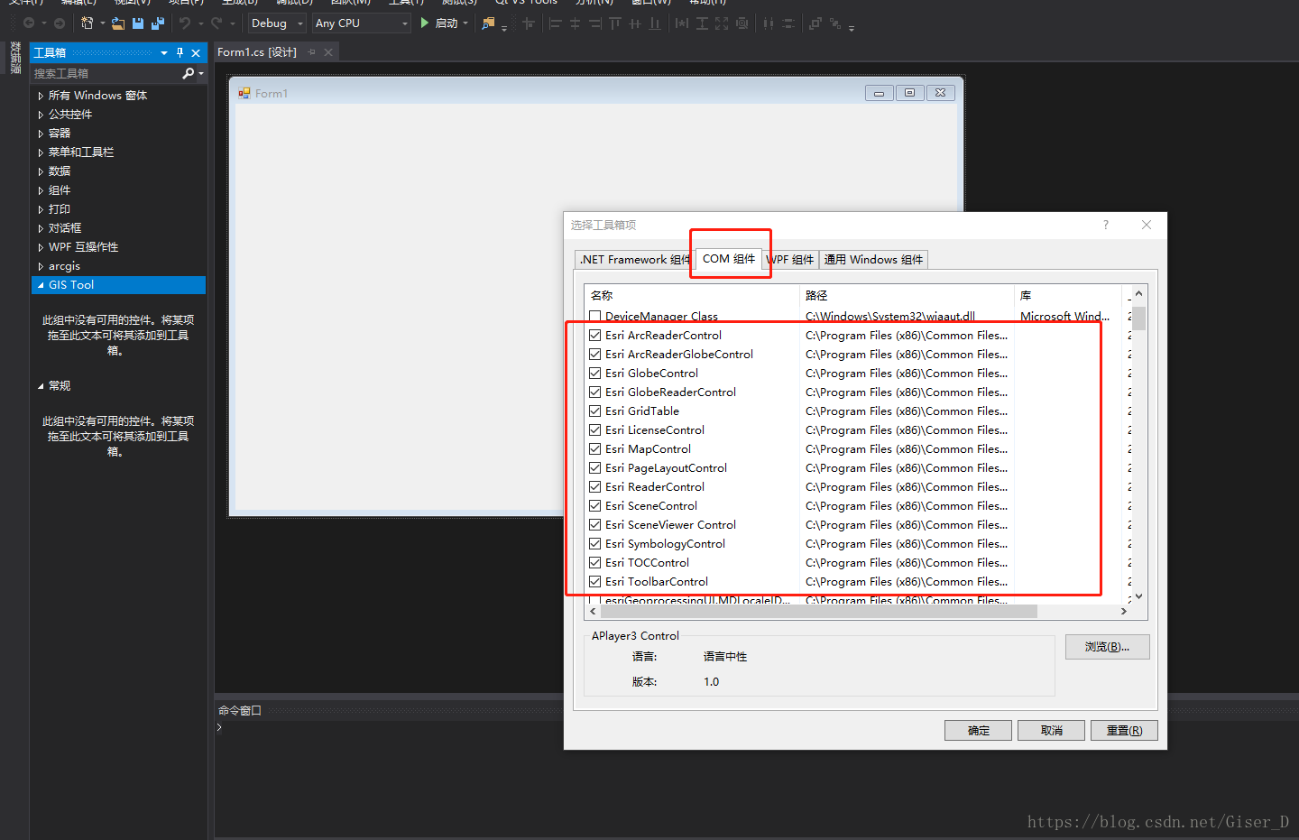Click the 确定 button in dialog
1299x840 pixels.
pyautogui.click(x=979, y=731)
